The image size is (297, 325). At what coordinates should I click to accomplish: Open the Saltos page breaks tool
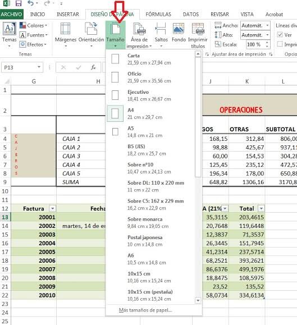pos(161,34)
